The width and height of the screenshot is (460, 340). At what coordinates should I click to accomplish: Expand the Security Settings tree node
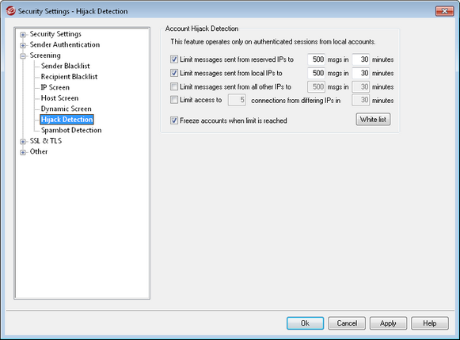[23, 35]
